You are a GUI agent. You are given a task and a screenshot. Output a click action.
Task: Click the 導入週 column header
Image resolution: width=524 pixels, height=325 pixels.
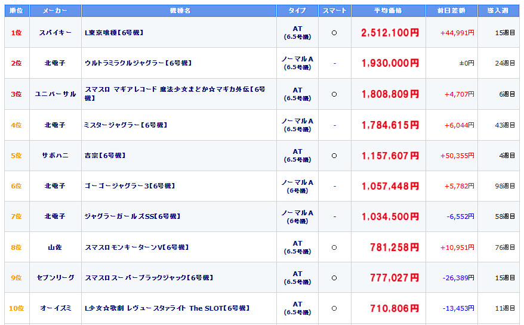[x=498, y=11]
